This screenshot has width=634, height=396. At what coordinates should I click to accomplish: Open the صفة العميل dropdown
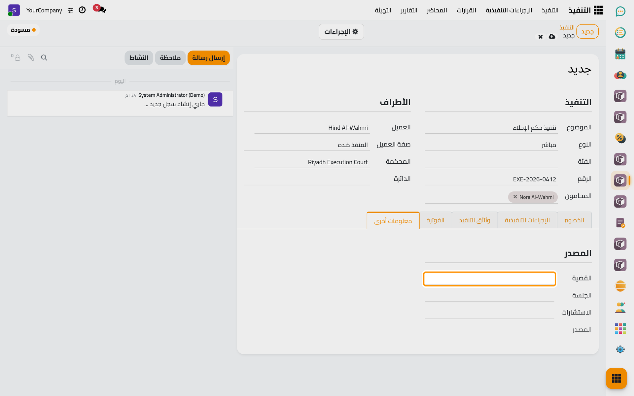(x=307, y=145)
